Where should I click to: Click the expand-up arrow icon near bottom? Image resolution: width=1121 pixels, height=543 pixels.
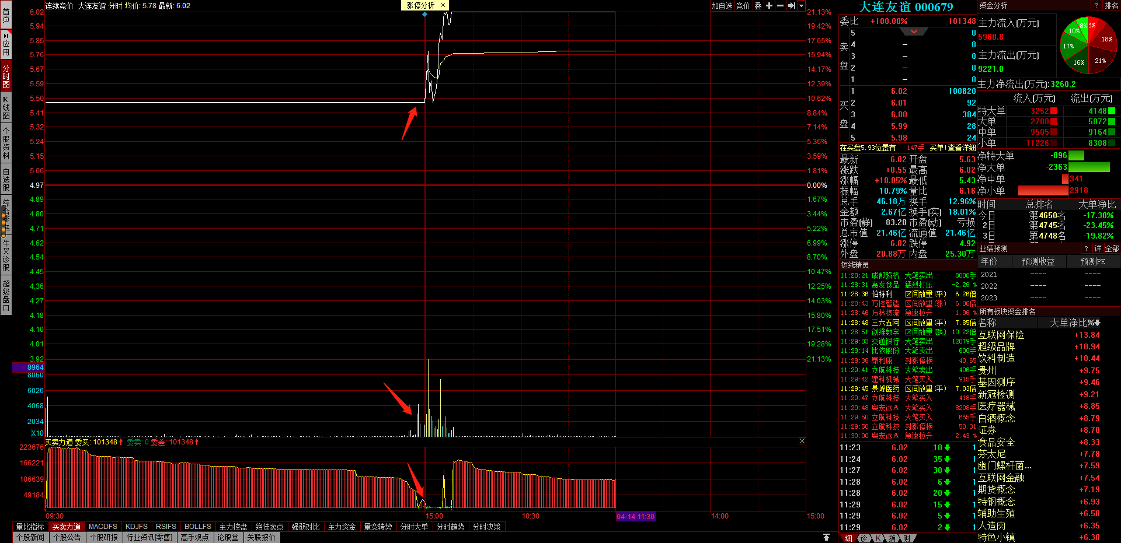[826, 537]
